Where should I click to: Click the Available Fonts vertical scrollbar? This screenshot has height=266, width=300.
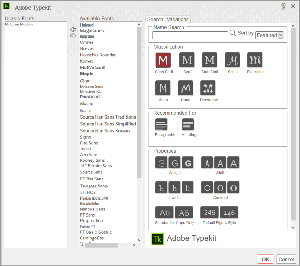139,102
